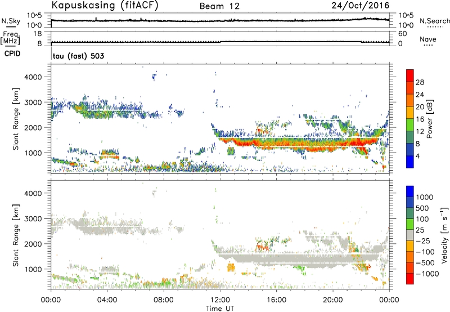Click the 20 label on power colorbar
Viewport: 450px width, 312px height.
click(x=420, y=107)
